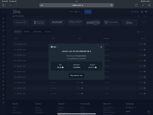The image size is (153, 115).
Task: Open the Wallet
Action: pyautogui.click(x=88, y=12)
